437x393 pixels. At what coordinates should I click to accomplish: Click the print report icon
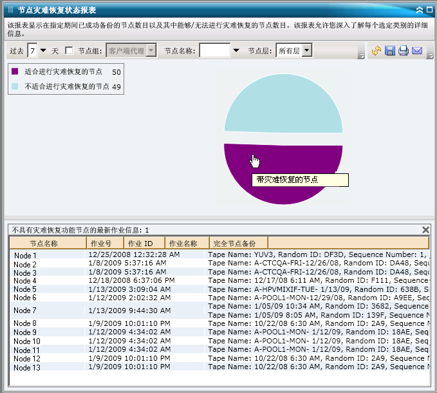click(404, 50)
